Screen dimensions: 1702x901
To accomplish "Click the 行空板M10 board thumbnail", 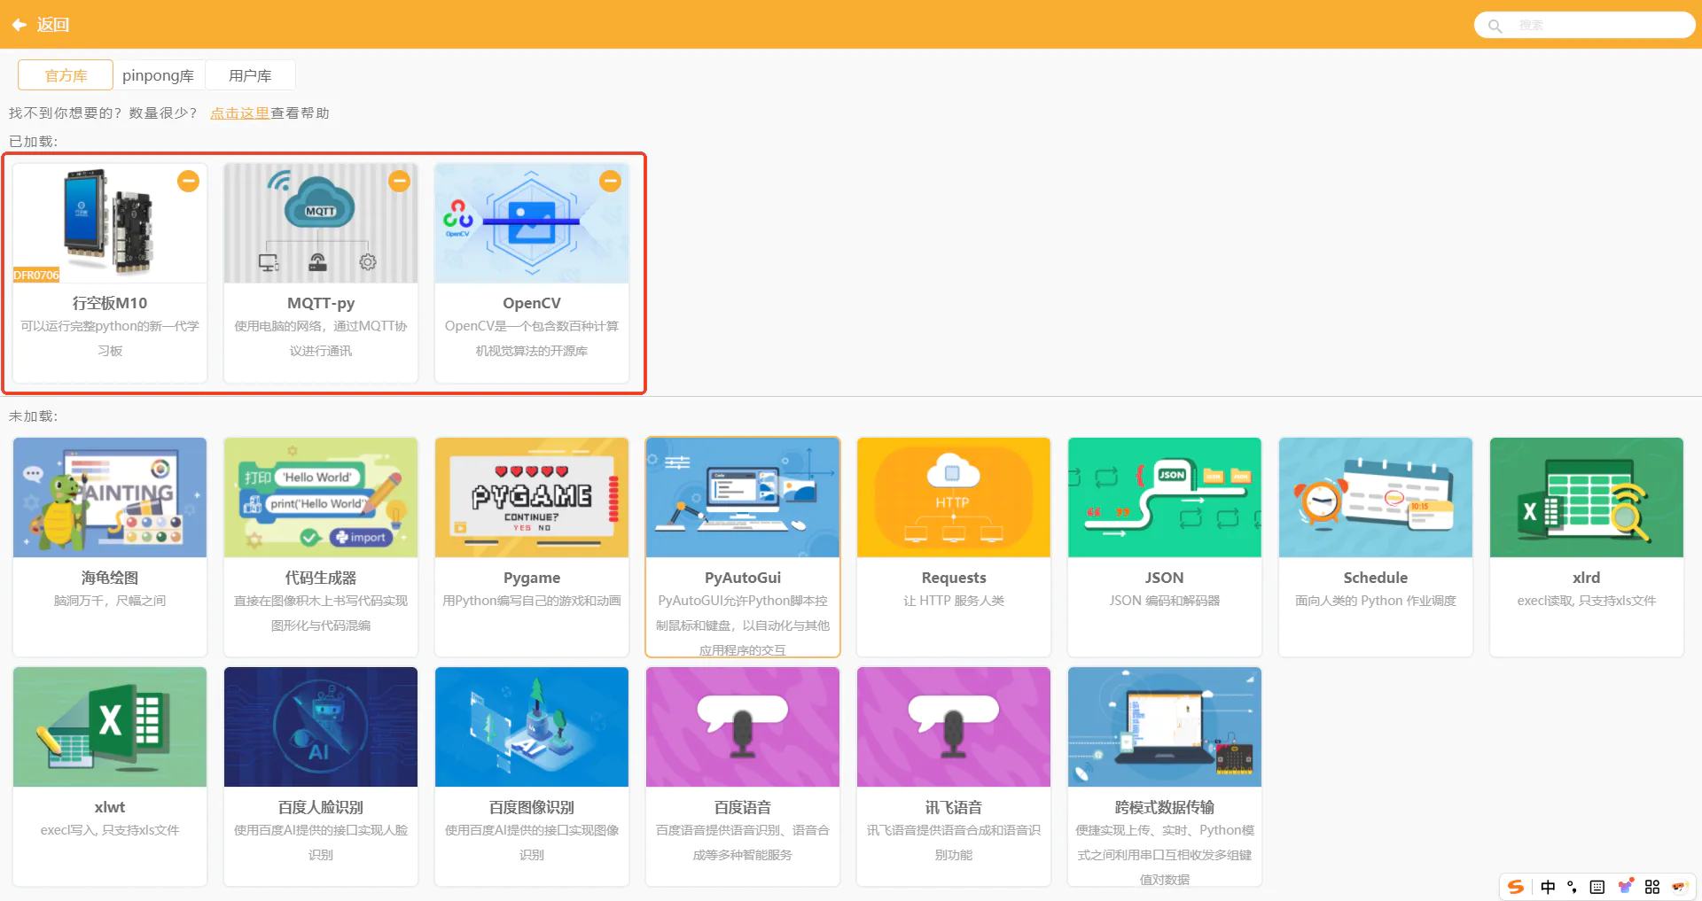I will click(x=110, y=223).
